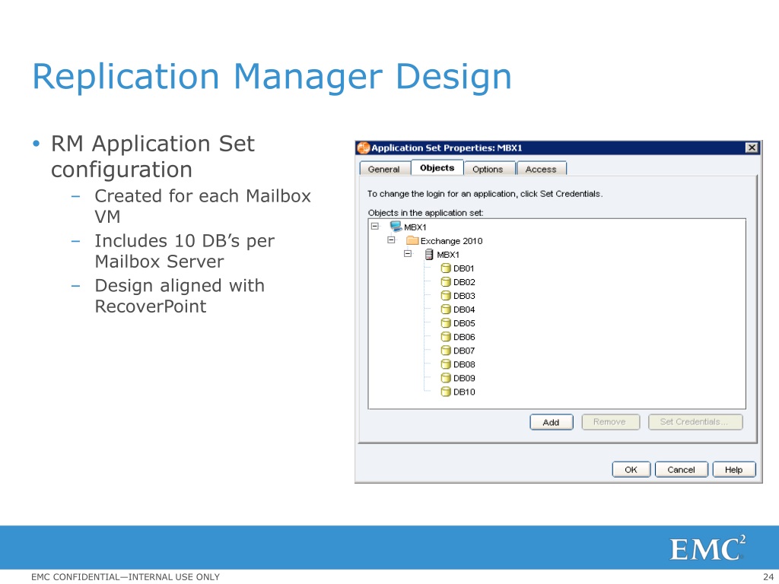Click the Exchange 2010 folder icon
The image size is (779, 584).
pos(412,241)
